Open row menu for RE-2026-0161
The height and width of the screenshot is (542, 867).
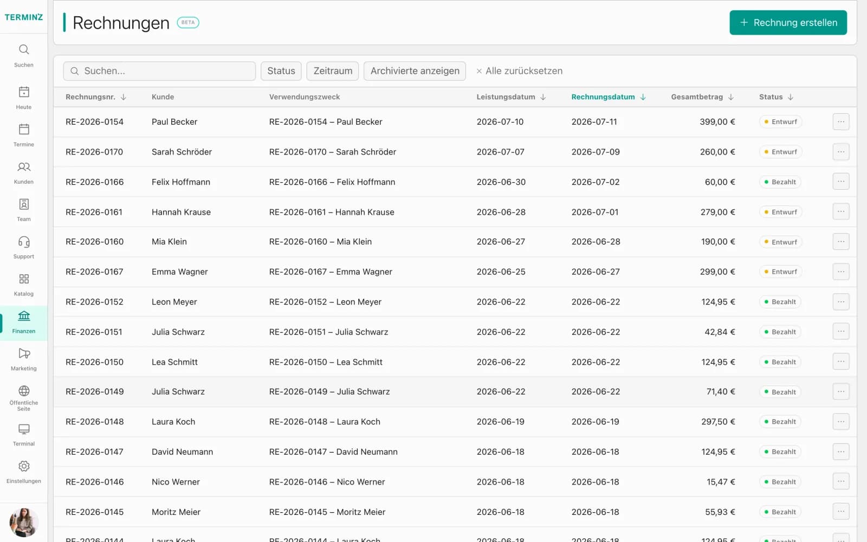841,212
